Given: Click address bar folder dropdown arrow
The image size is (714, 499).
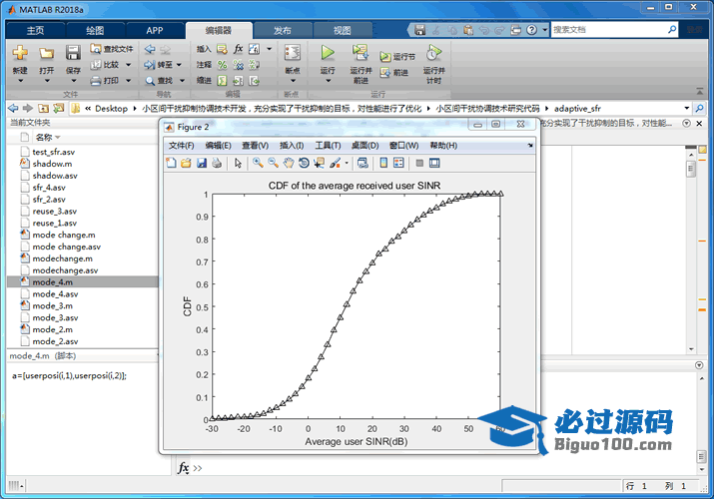Looking at the screenshot, I should click(x=687, y=108).
